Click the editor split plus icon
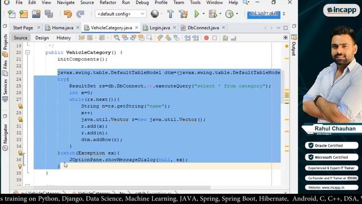 pos(286,38)
